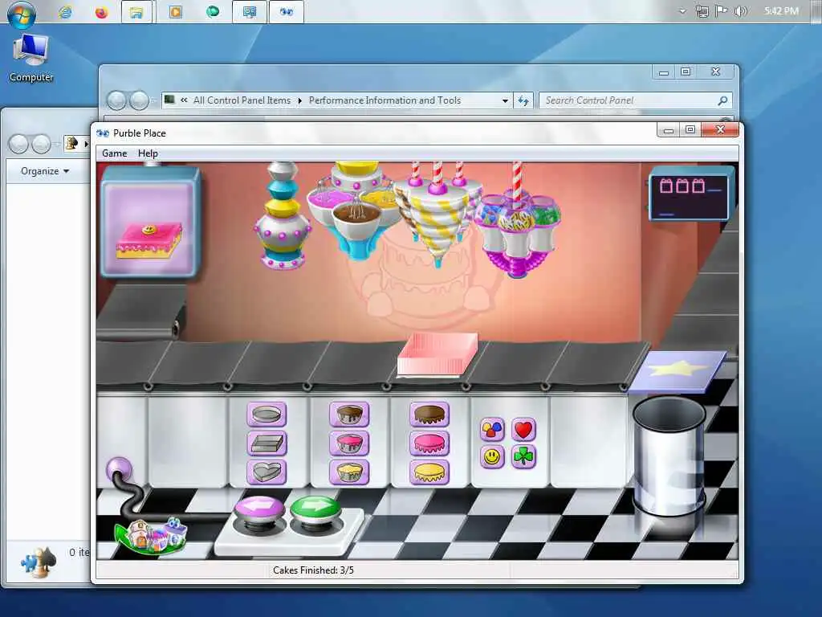The height and width of the screenshot is (617, 822).
Task: Click the volume speaker tray icon
Action: (x=739, y=11)
